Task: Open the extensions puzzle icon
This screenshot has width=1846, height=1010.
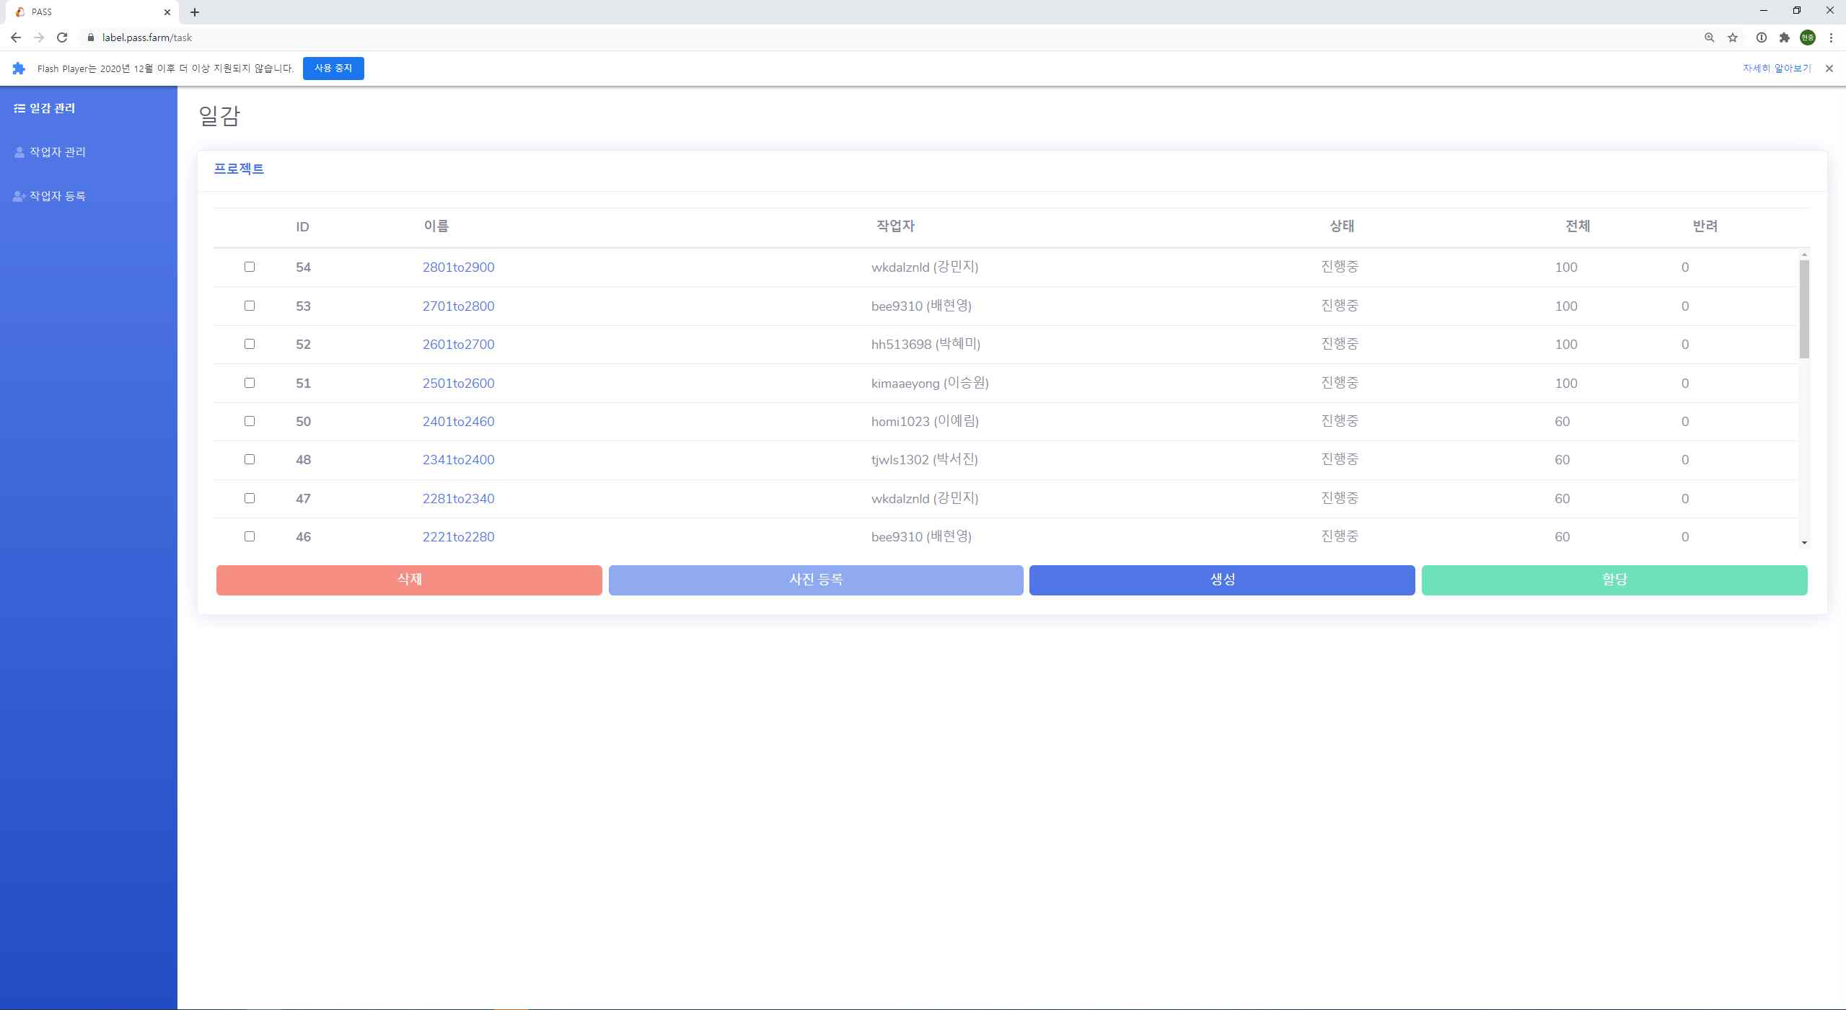Action: tap(1785, 37)
